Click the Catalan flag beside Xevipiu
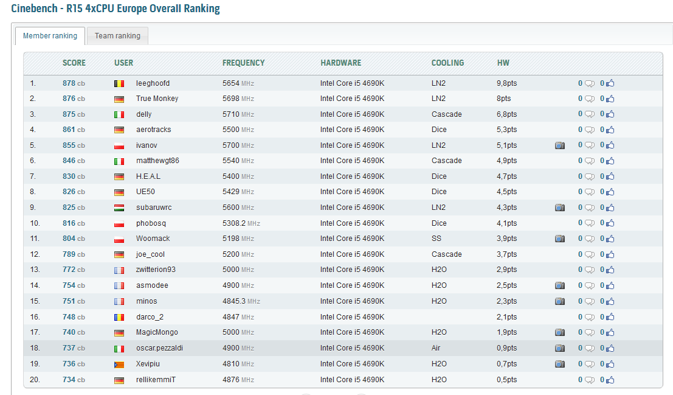Image resolution: width=673 pixels, height=395 pixels. pos(119,365)
